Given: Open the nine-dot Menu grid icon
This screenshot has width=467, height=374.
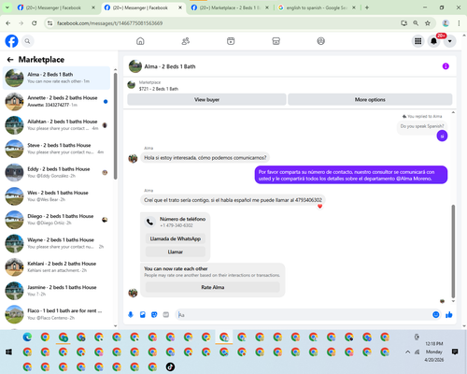Looking at the screenshot, I should (417, 41).
